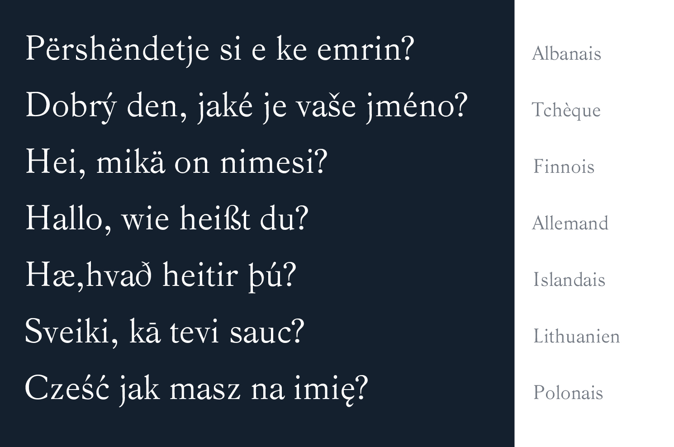Click the word 'nimesi?' in the Finnish line
The height and width of the screenshot is (447, 674).
[274, 162]
